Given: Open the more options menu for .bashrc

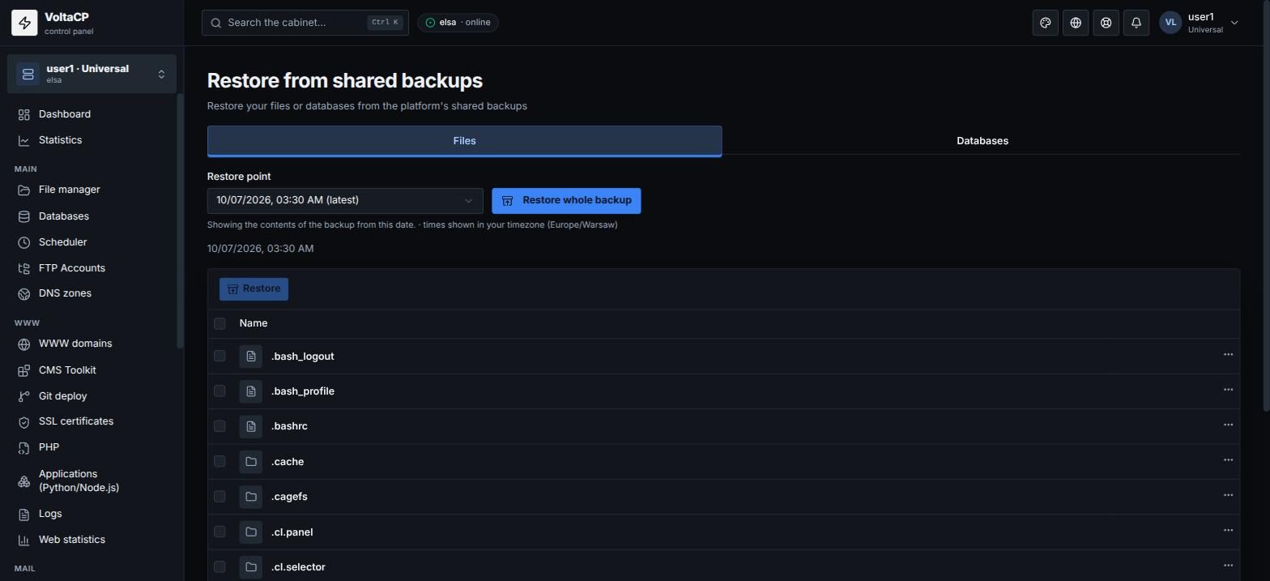Looking at the screenshot, I should 1228,425.
